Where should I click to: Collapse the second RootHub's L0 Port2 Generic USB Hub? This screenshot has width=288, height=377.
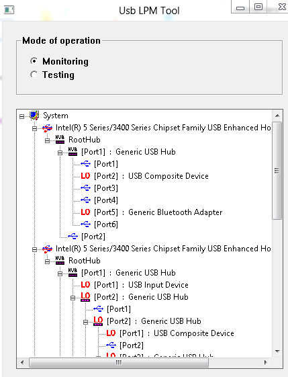click(73, 298)
